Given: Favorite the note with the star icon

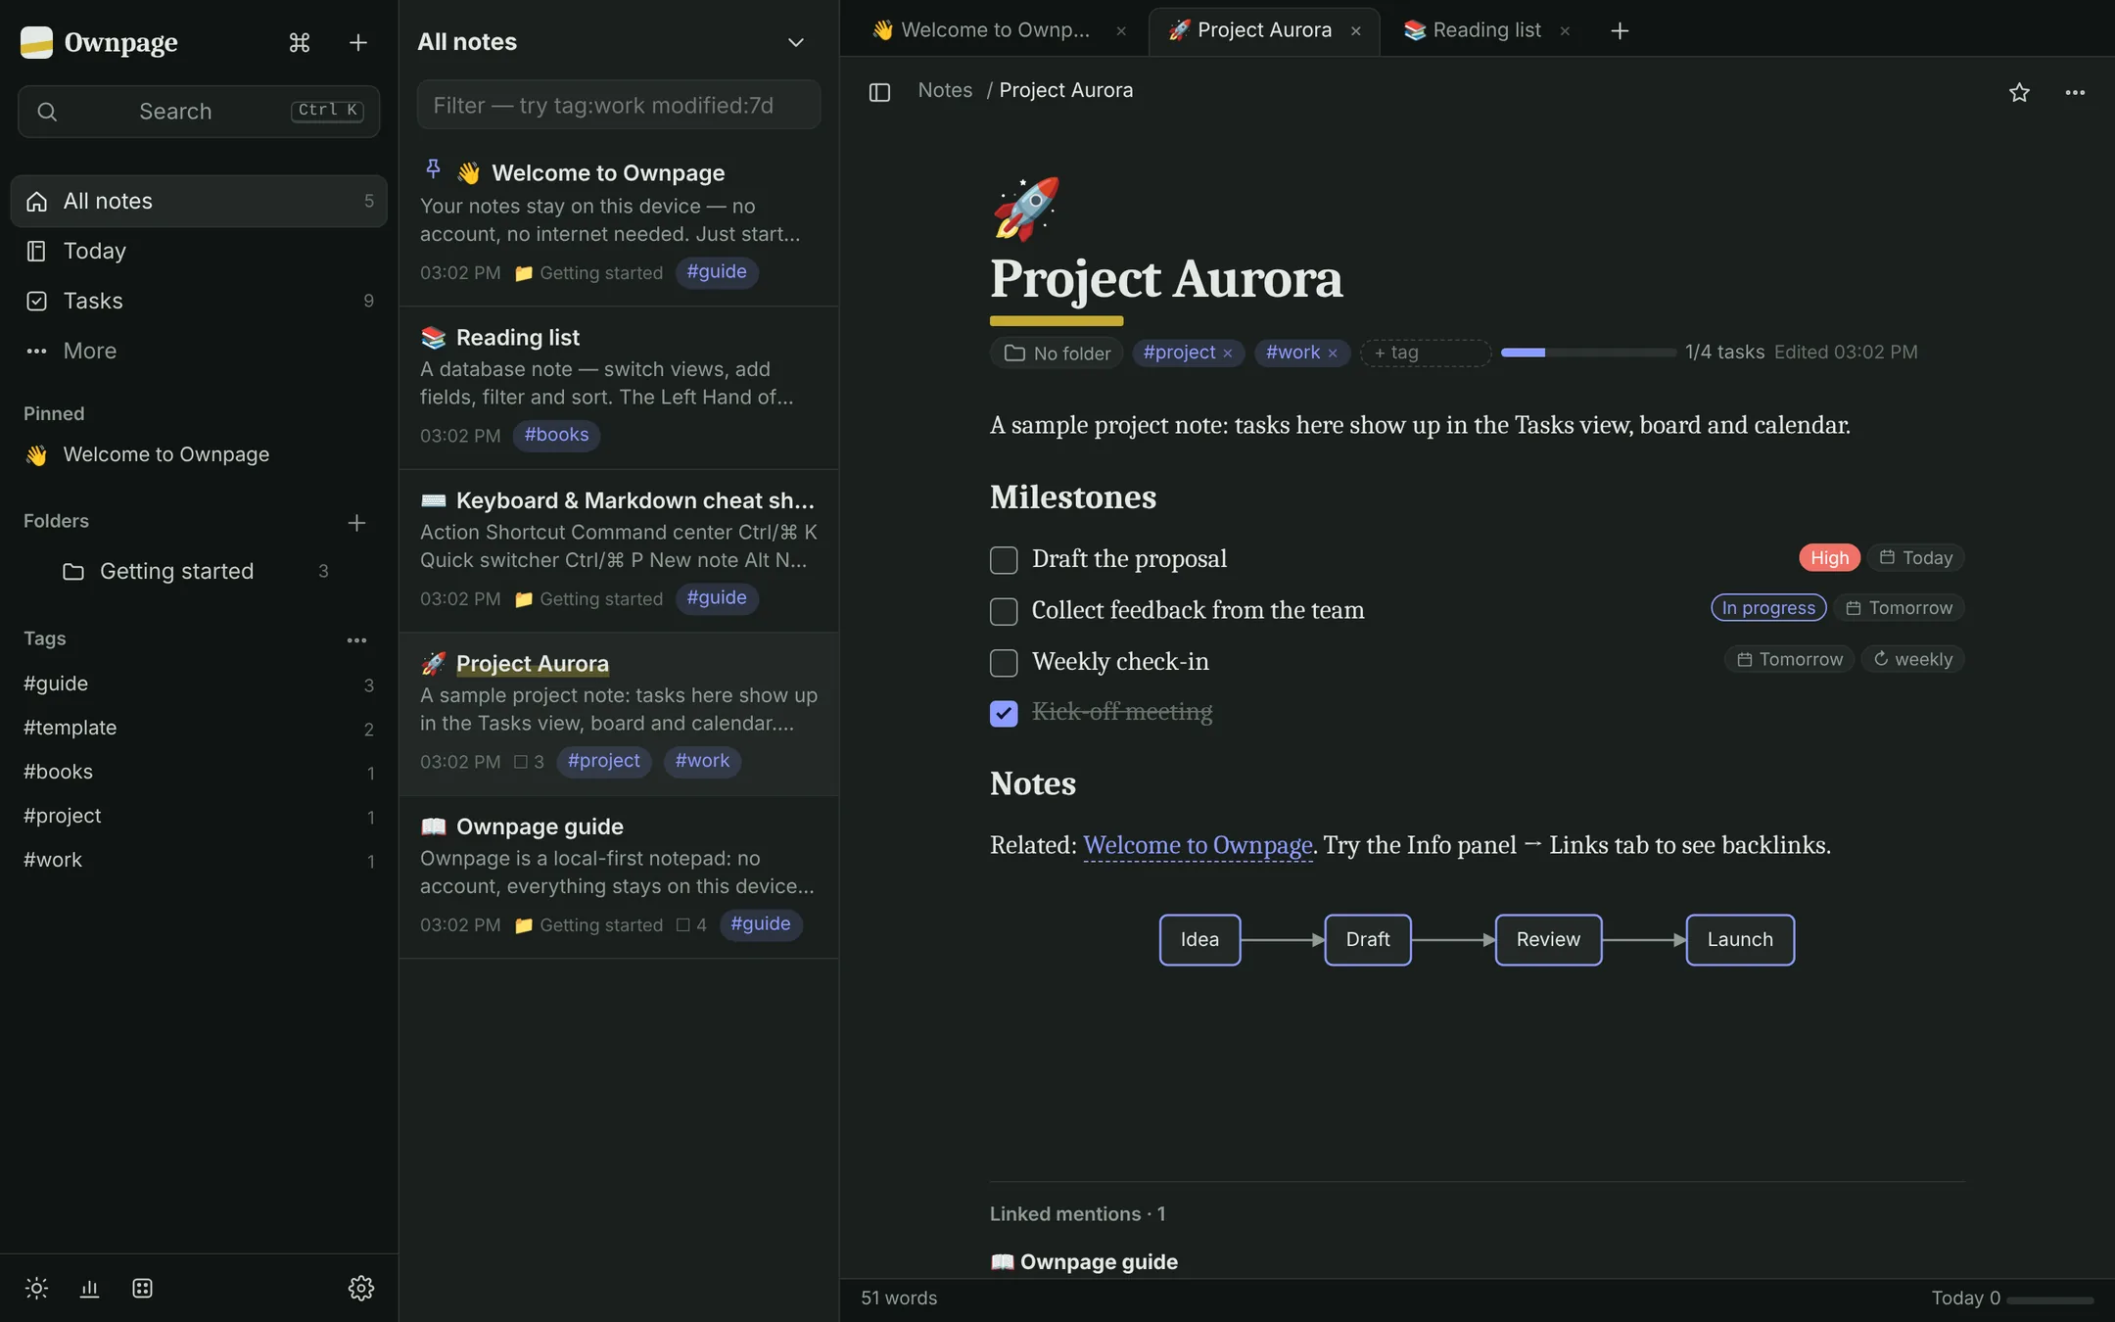Looking at the screenshot, I should click(2019, 92).
